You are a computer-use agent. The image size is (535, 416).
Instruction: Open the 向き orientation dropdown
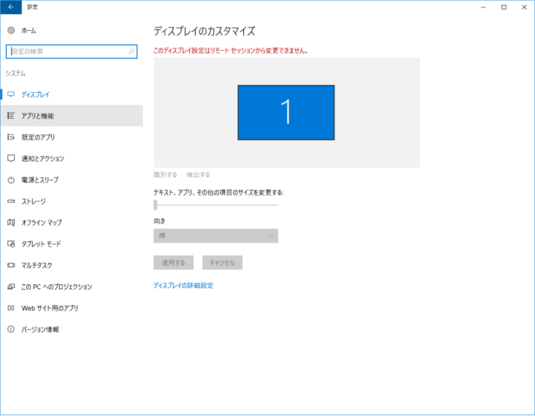point(216,236)
